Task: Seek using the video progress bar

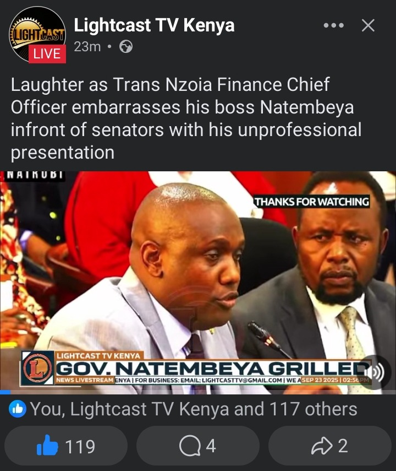Action: point(198,392)
